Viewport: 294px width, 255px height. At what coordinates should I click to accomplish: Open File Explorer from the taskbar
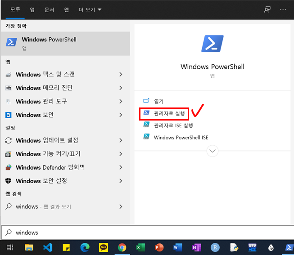[29, 247]
